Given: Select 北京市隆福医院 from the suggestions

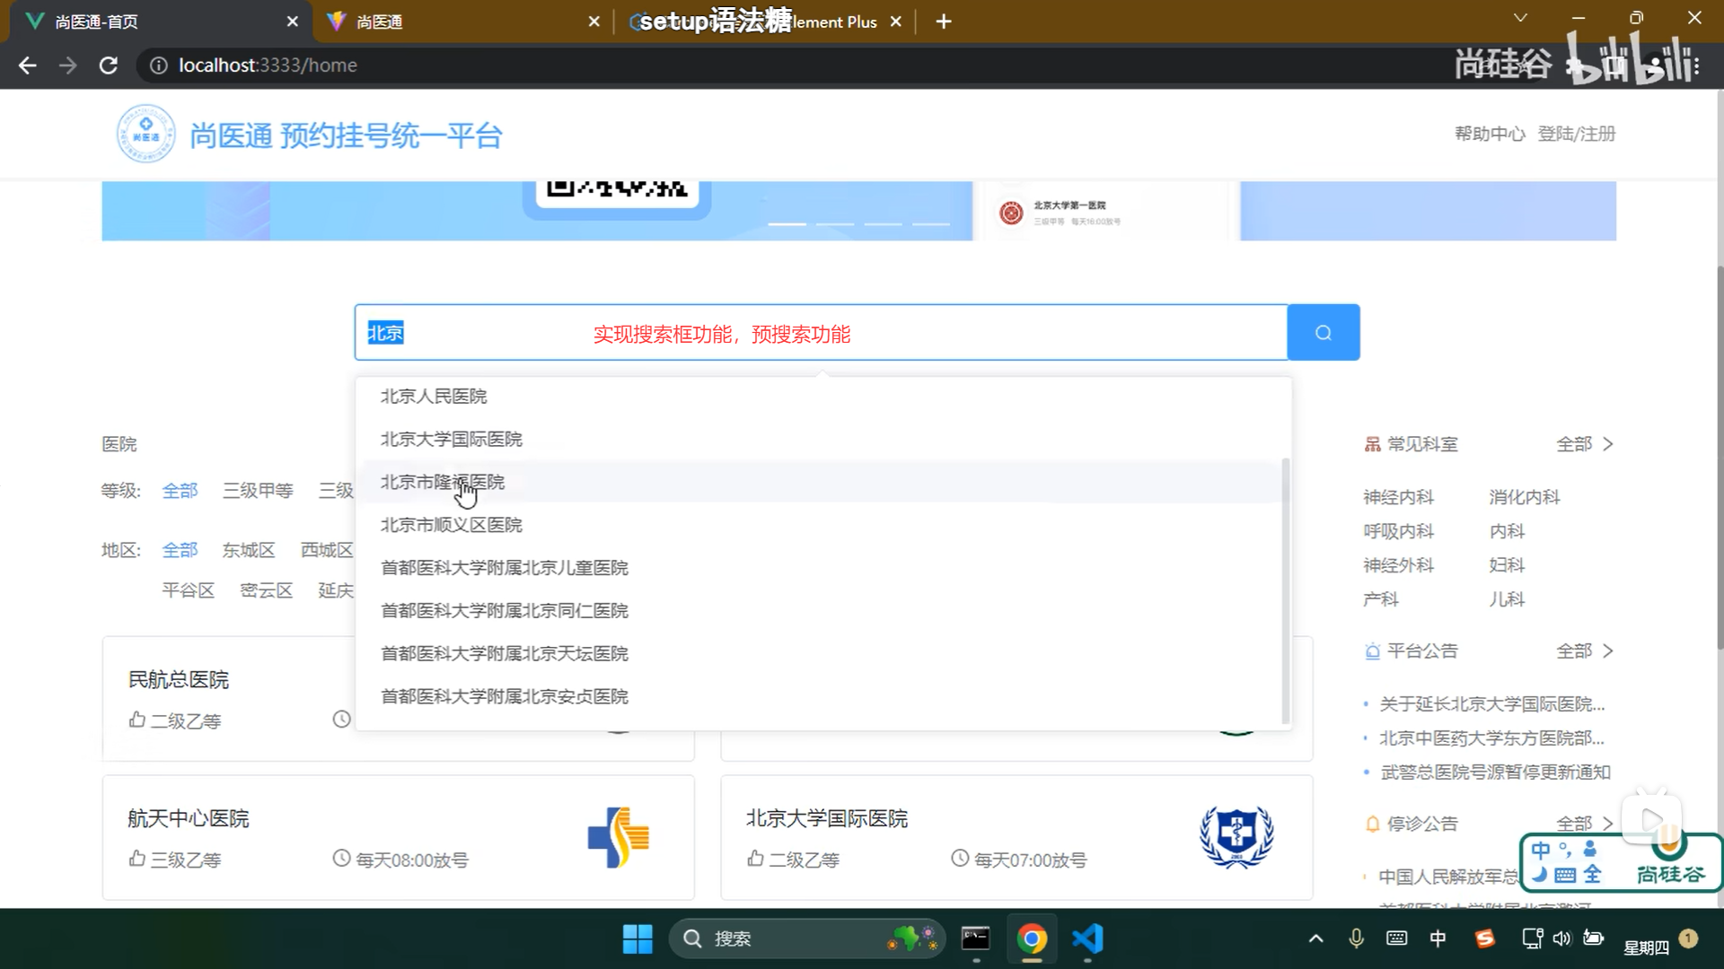Looking at the screenshot, I should pyautogui.click(x=443, y=482).
